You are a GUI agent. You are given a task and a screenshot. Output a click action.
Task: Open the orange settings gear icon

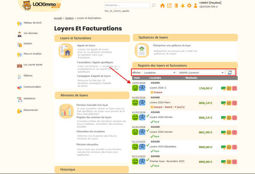tap(189, 6)
